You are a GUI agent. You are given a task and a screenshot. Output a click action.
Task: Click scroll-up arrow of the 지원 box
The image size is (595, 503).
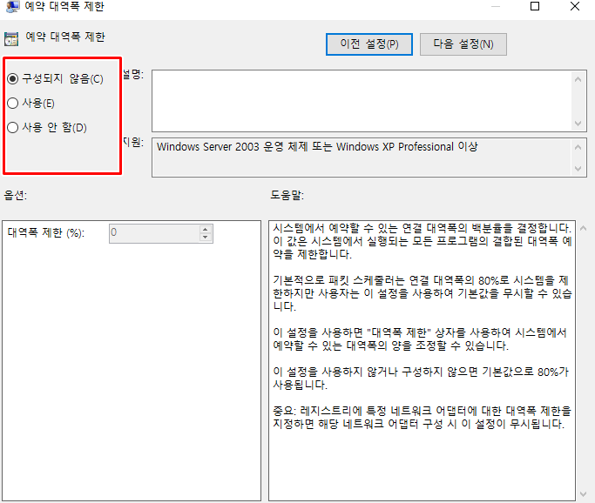[x=578, y=147]
